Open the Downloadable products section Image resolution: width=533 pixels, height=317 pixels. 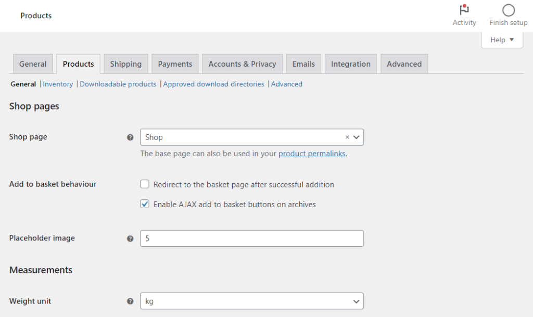pyautogui.click(x=118, y=84)
